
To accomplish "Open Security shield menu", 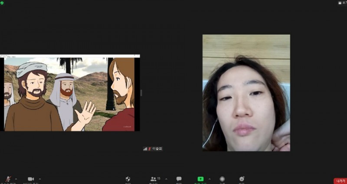I will pos(128,179).
